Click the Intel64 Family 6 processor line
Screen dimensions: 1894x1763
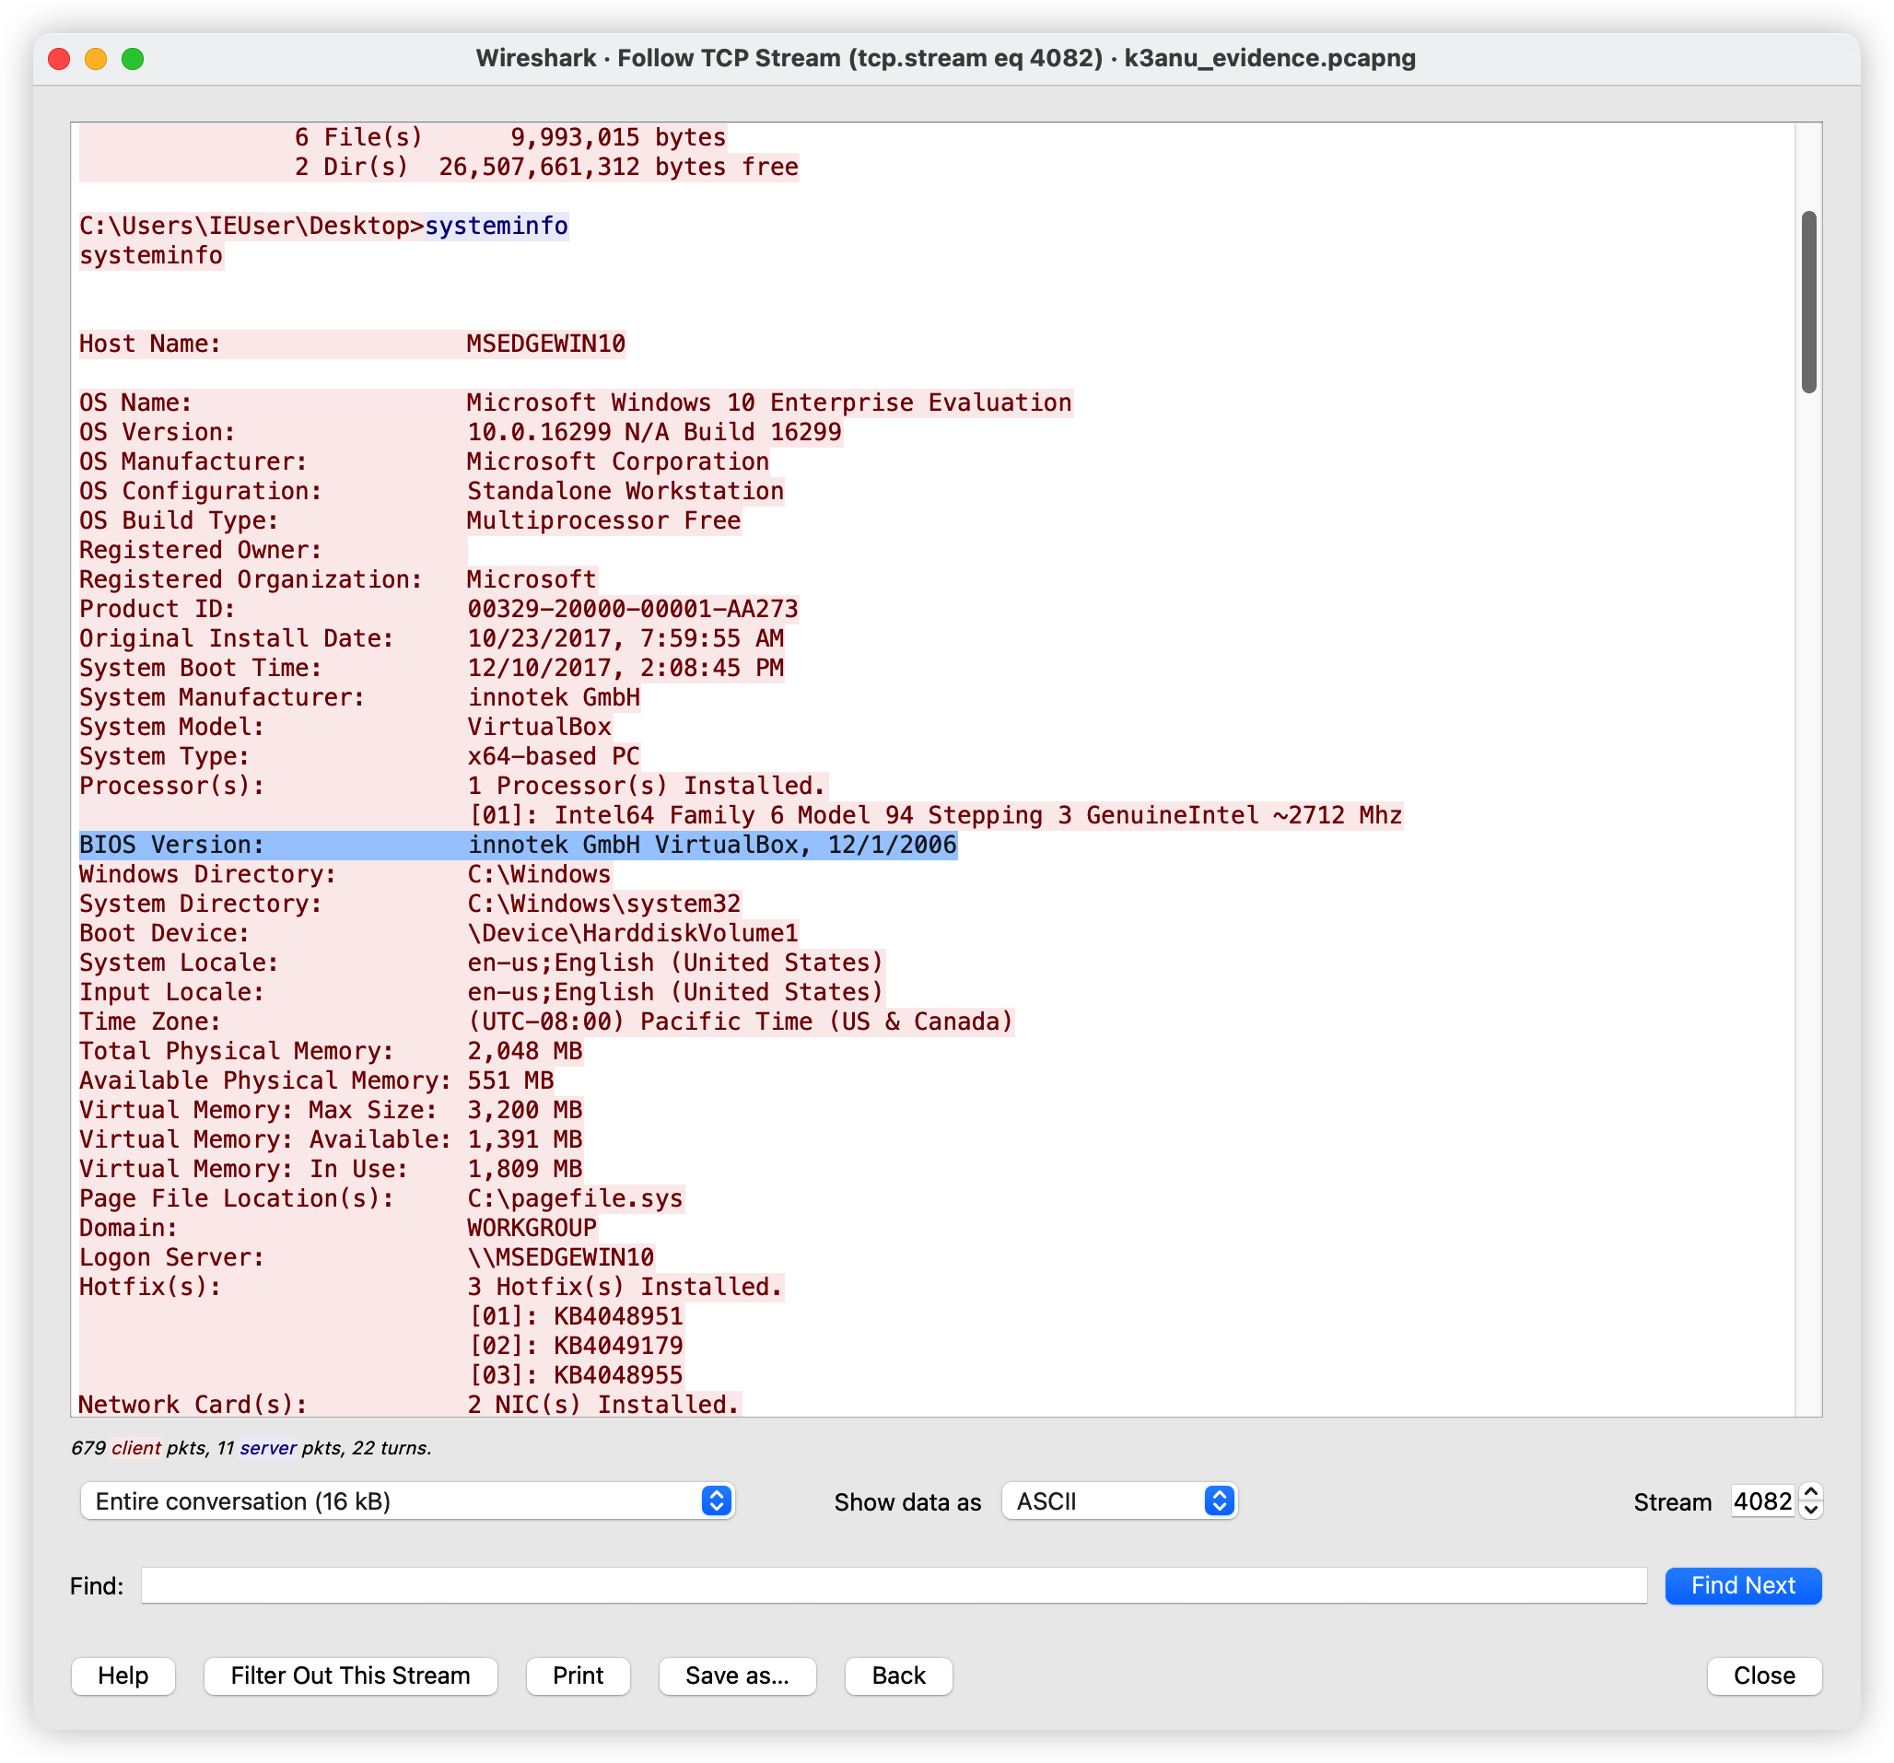click(935, 815)
